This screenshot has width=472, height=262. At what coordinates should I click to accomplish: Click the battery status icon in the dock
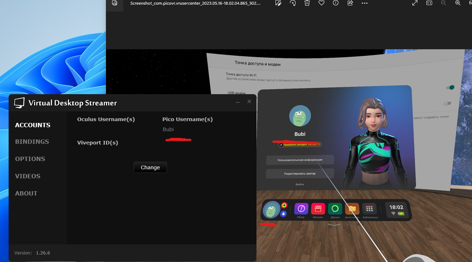tap(401, 213)
